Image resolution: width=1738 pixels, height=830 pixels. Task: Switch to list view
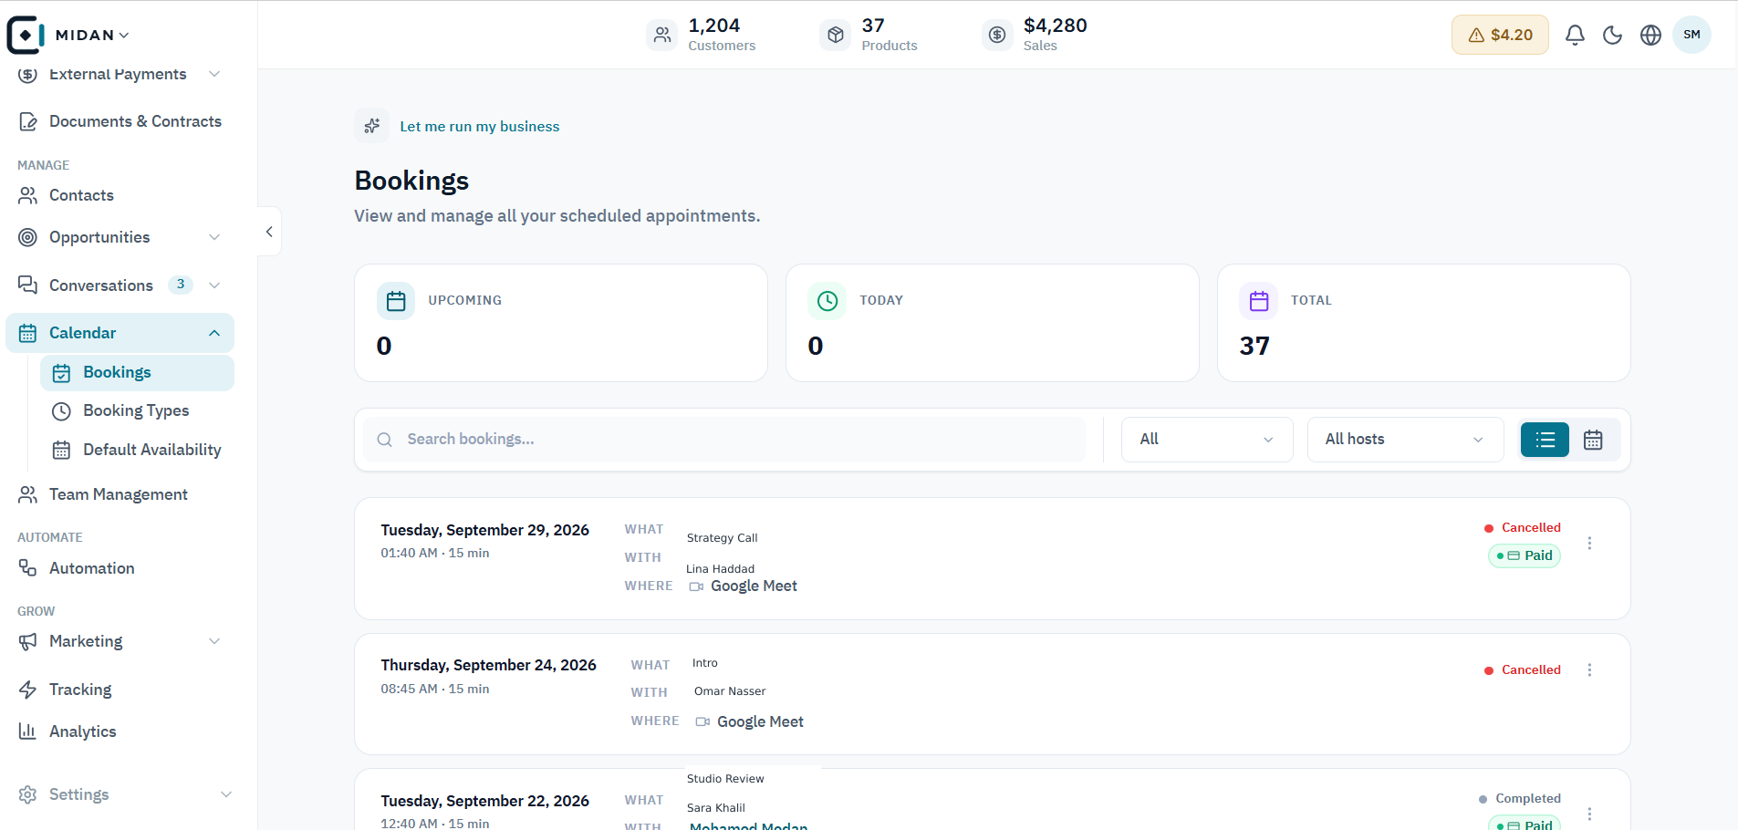1545,440
